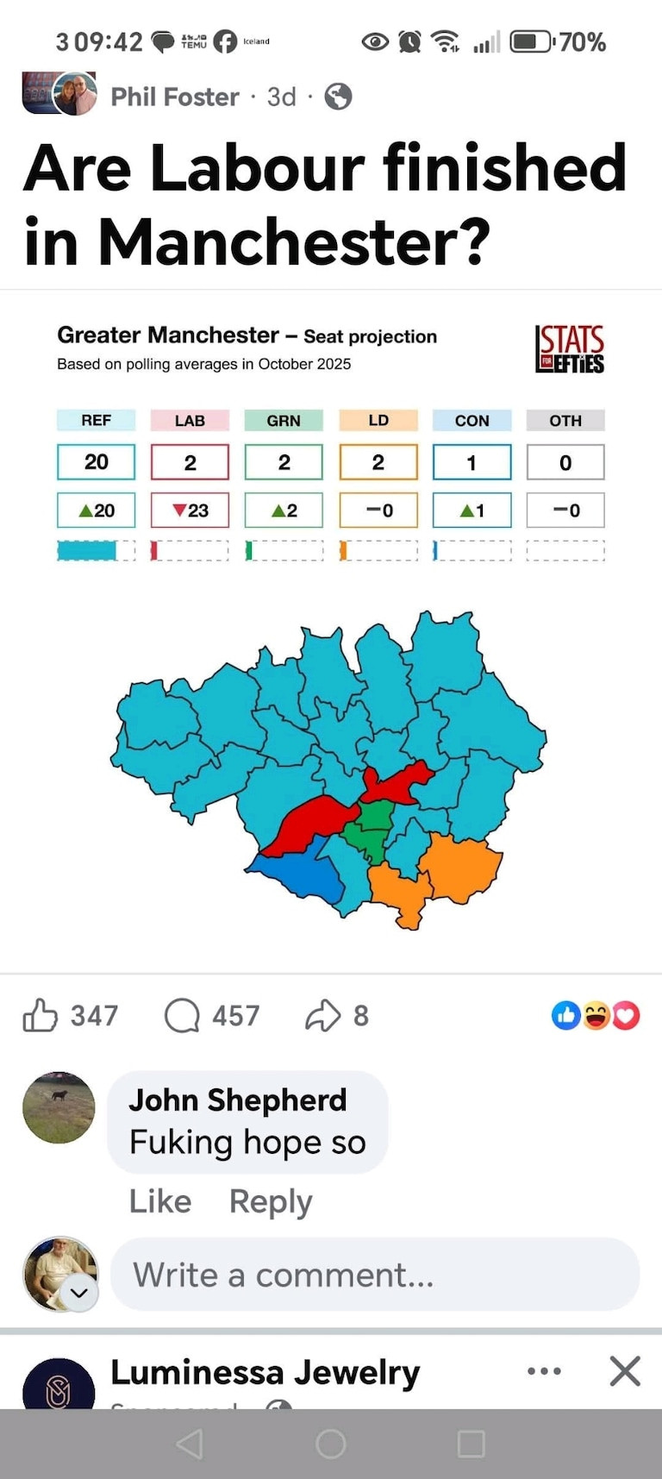
Task: Dismiss the Luminessa Jewelry sponsored post
Action: coord(624,1370)
